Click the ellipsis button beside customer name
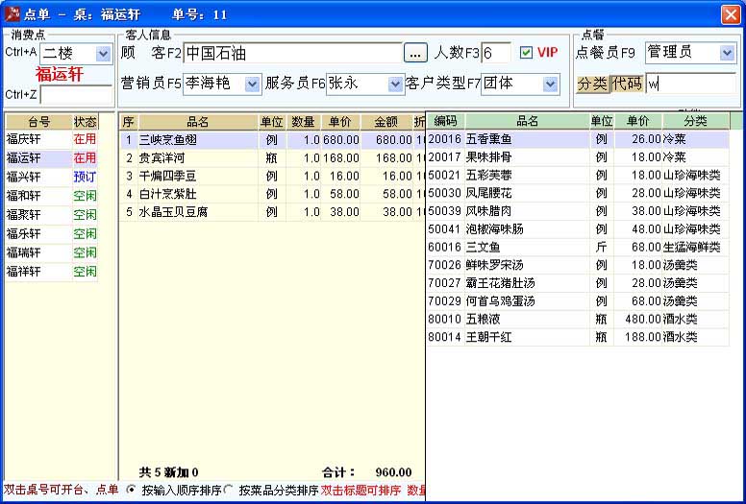The width and height of the screenshot is (746, 504). point(414,53)
